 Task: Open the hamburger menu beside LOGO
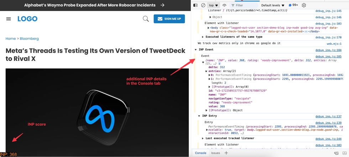[x=9, y=19]
